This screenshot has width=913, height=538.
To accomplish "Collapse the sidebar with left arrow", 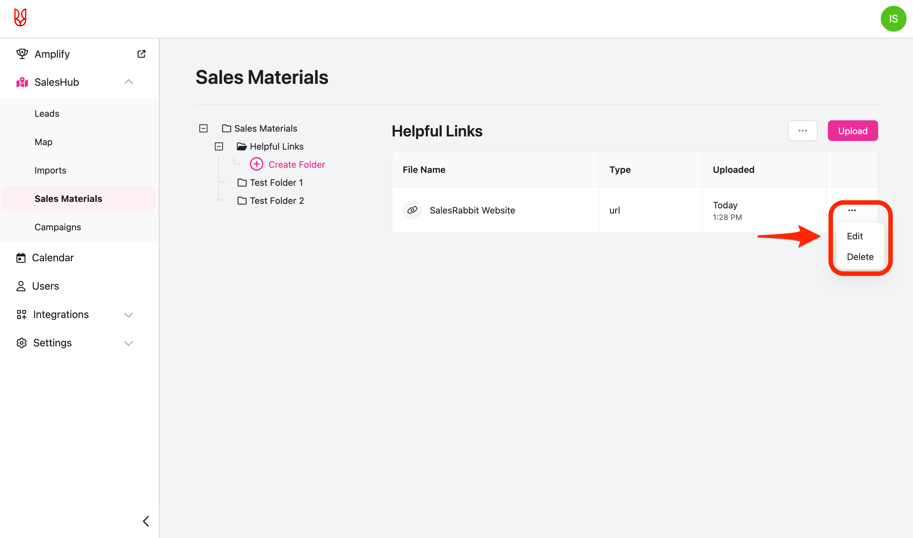I will point(146,521).
